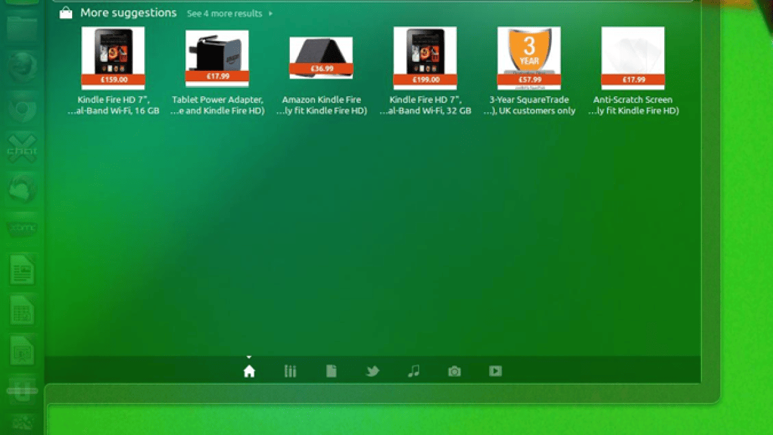Launch XBMC from the launcher
The height and width of the screenshot is (435, 773).
click(22, 229)
